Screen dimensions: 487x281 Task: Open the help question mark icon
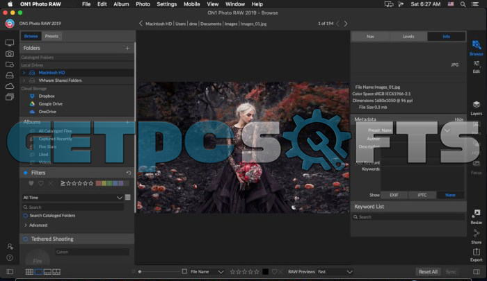[x=10, y=257]
